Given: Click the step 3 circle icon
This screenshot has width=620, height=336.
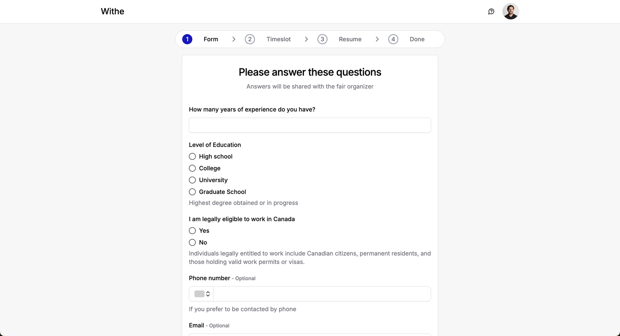Looking at the screenshot, I should point(322,39).
